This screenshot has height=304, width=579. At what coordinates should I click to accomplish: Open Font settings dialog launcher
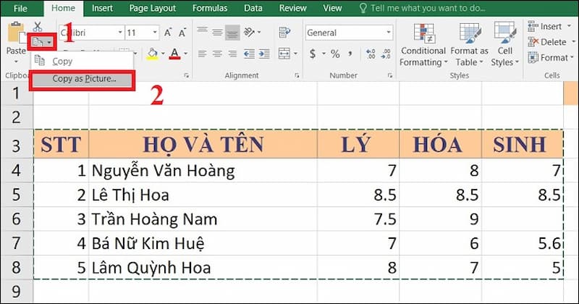pos(187,75)
